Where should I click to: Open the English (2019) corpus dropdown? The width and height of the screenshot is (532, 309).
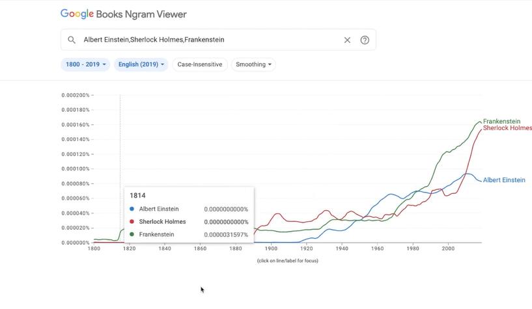(141, 64)
